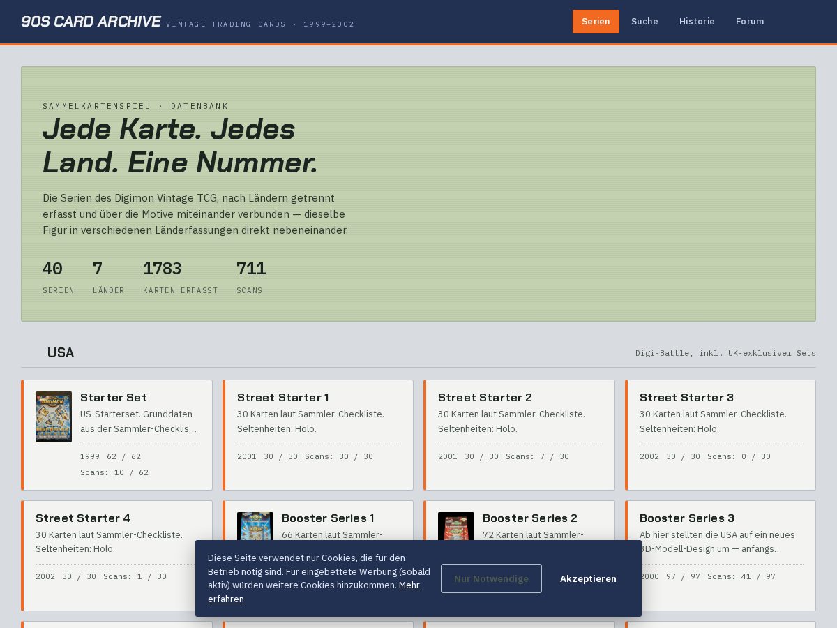This screenshot has height=628, width=837.
Task: Click 'Scans: 10 / 62' on Starter Set
Action: pos(114,472)
